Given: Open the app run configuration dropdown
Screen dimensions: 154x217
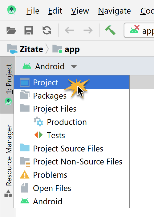Looking at the screenshot, I should 139,30.
